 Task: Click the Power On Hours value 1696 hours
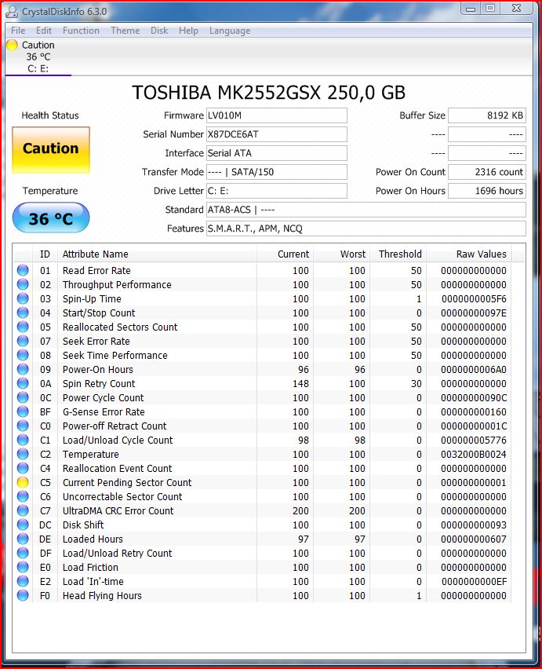click(x=487, y=191)
